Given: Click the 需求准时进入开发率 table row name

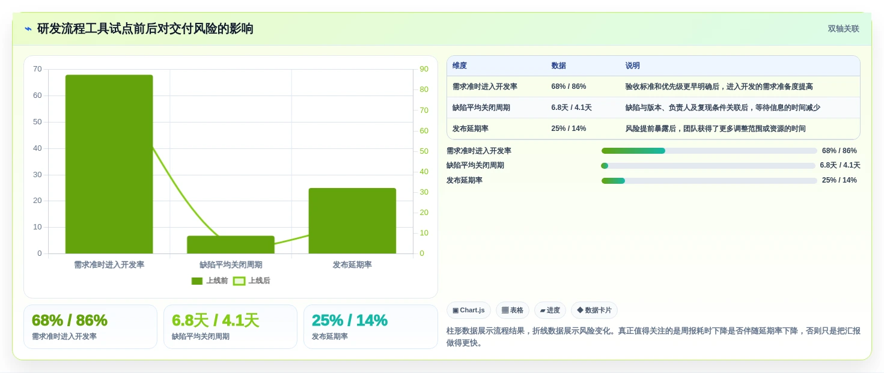Looking at the screenshot, I should pyautogui.click(x=485, y=86).
